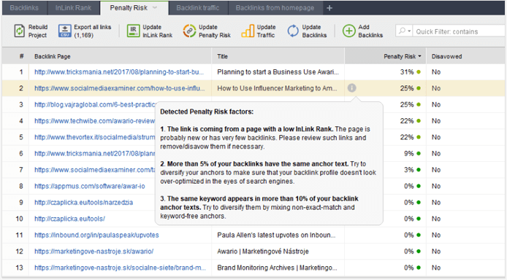Select the Penalty Risk tab
Screen dimensions: 507x280
[x=129, y=8]
